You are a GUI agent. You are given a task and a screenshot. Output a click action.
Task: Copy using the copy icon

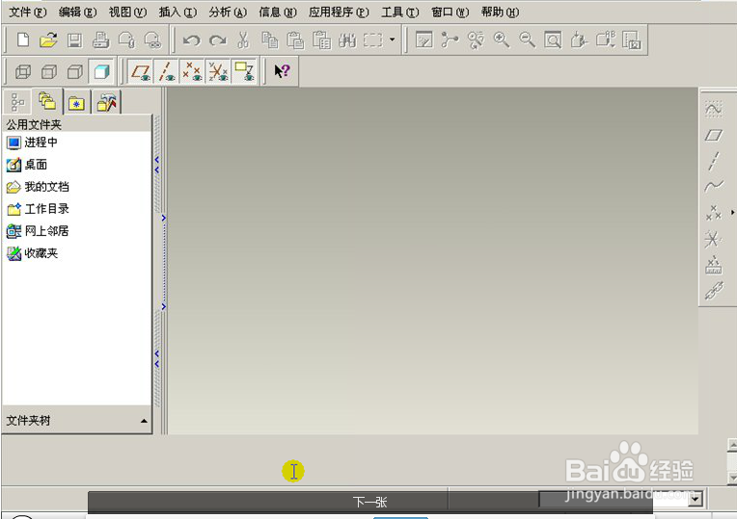(270, 39)
